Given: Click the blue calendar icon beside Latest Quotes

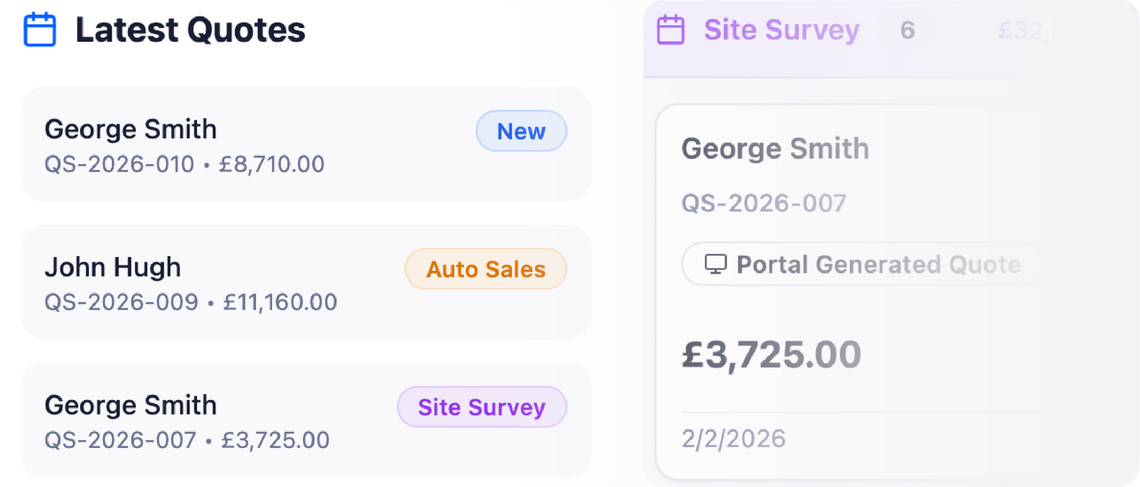Looking at the screenshot, I should pos(40,30).
